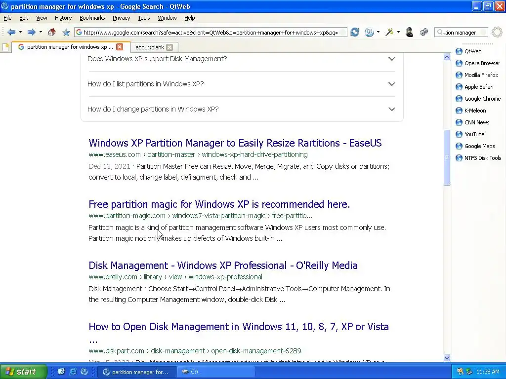Open QtWeb bookmark in the sidebar

tap(468, 51)
